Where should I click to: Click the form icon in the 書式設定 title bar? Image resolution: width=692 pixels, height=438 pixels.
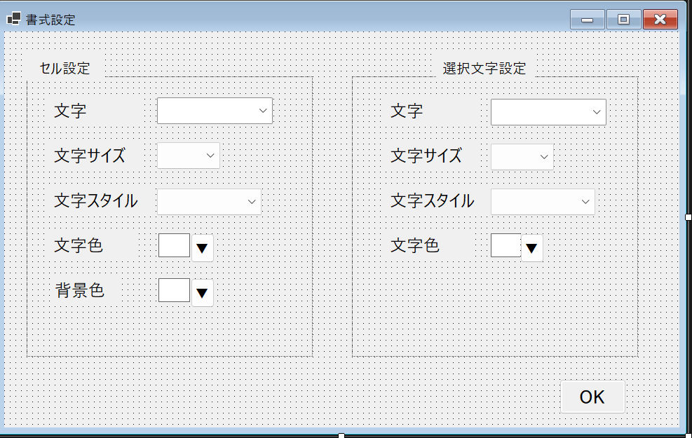(x=13, y=19)
